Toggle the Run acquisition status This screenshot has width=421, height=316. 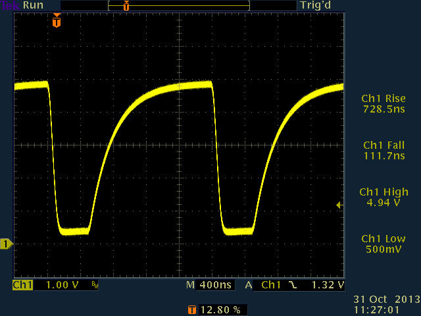coord(34,5)
